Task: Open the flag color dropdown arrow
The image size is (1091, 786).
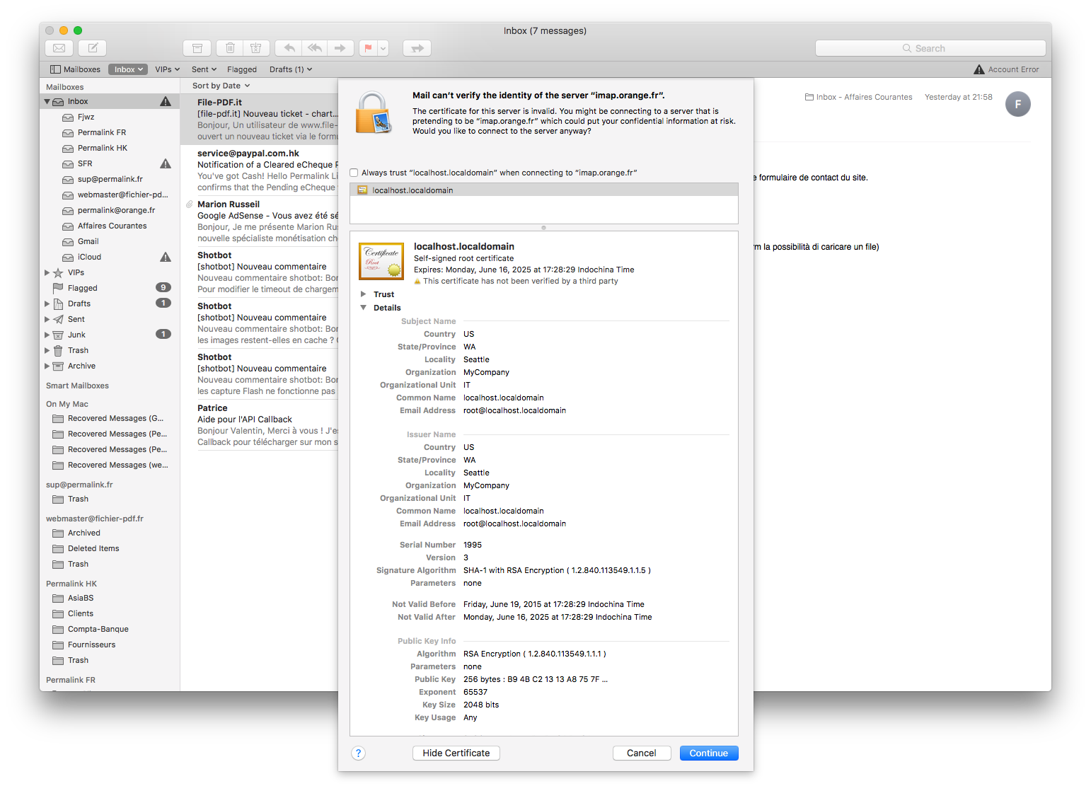Action: tap(383, 48)
